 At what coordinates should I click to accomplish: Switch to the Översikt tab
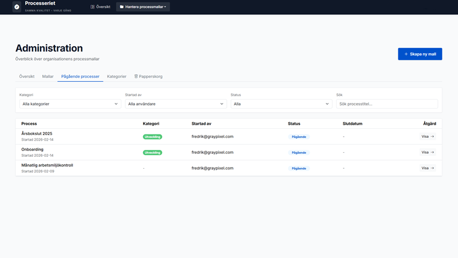[x=27, y=76]
